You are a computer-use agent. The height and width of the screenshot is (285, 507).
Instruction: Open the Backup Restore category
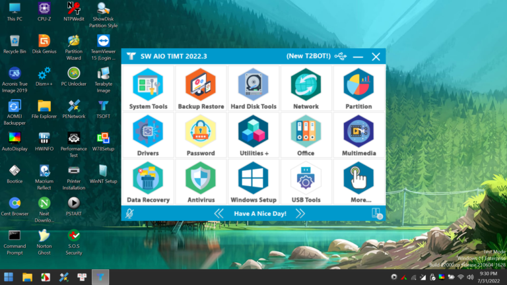tap(201, 88)
